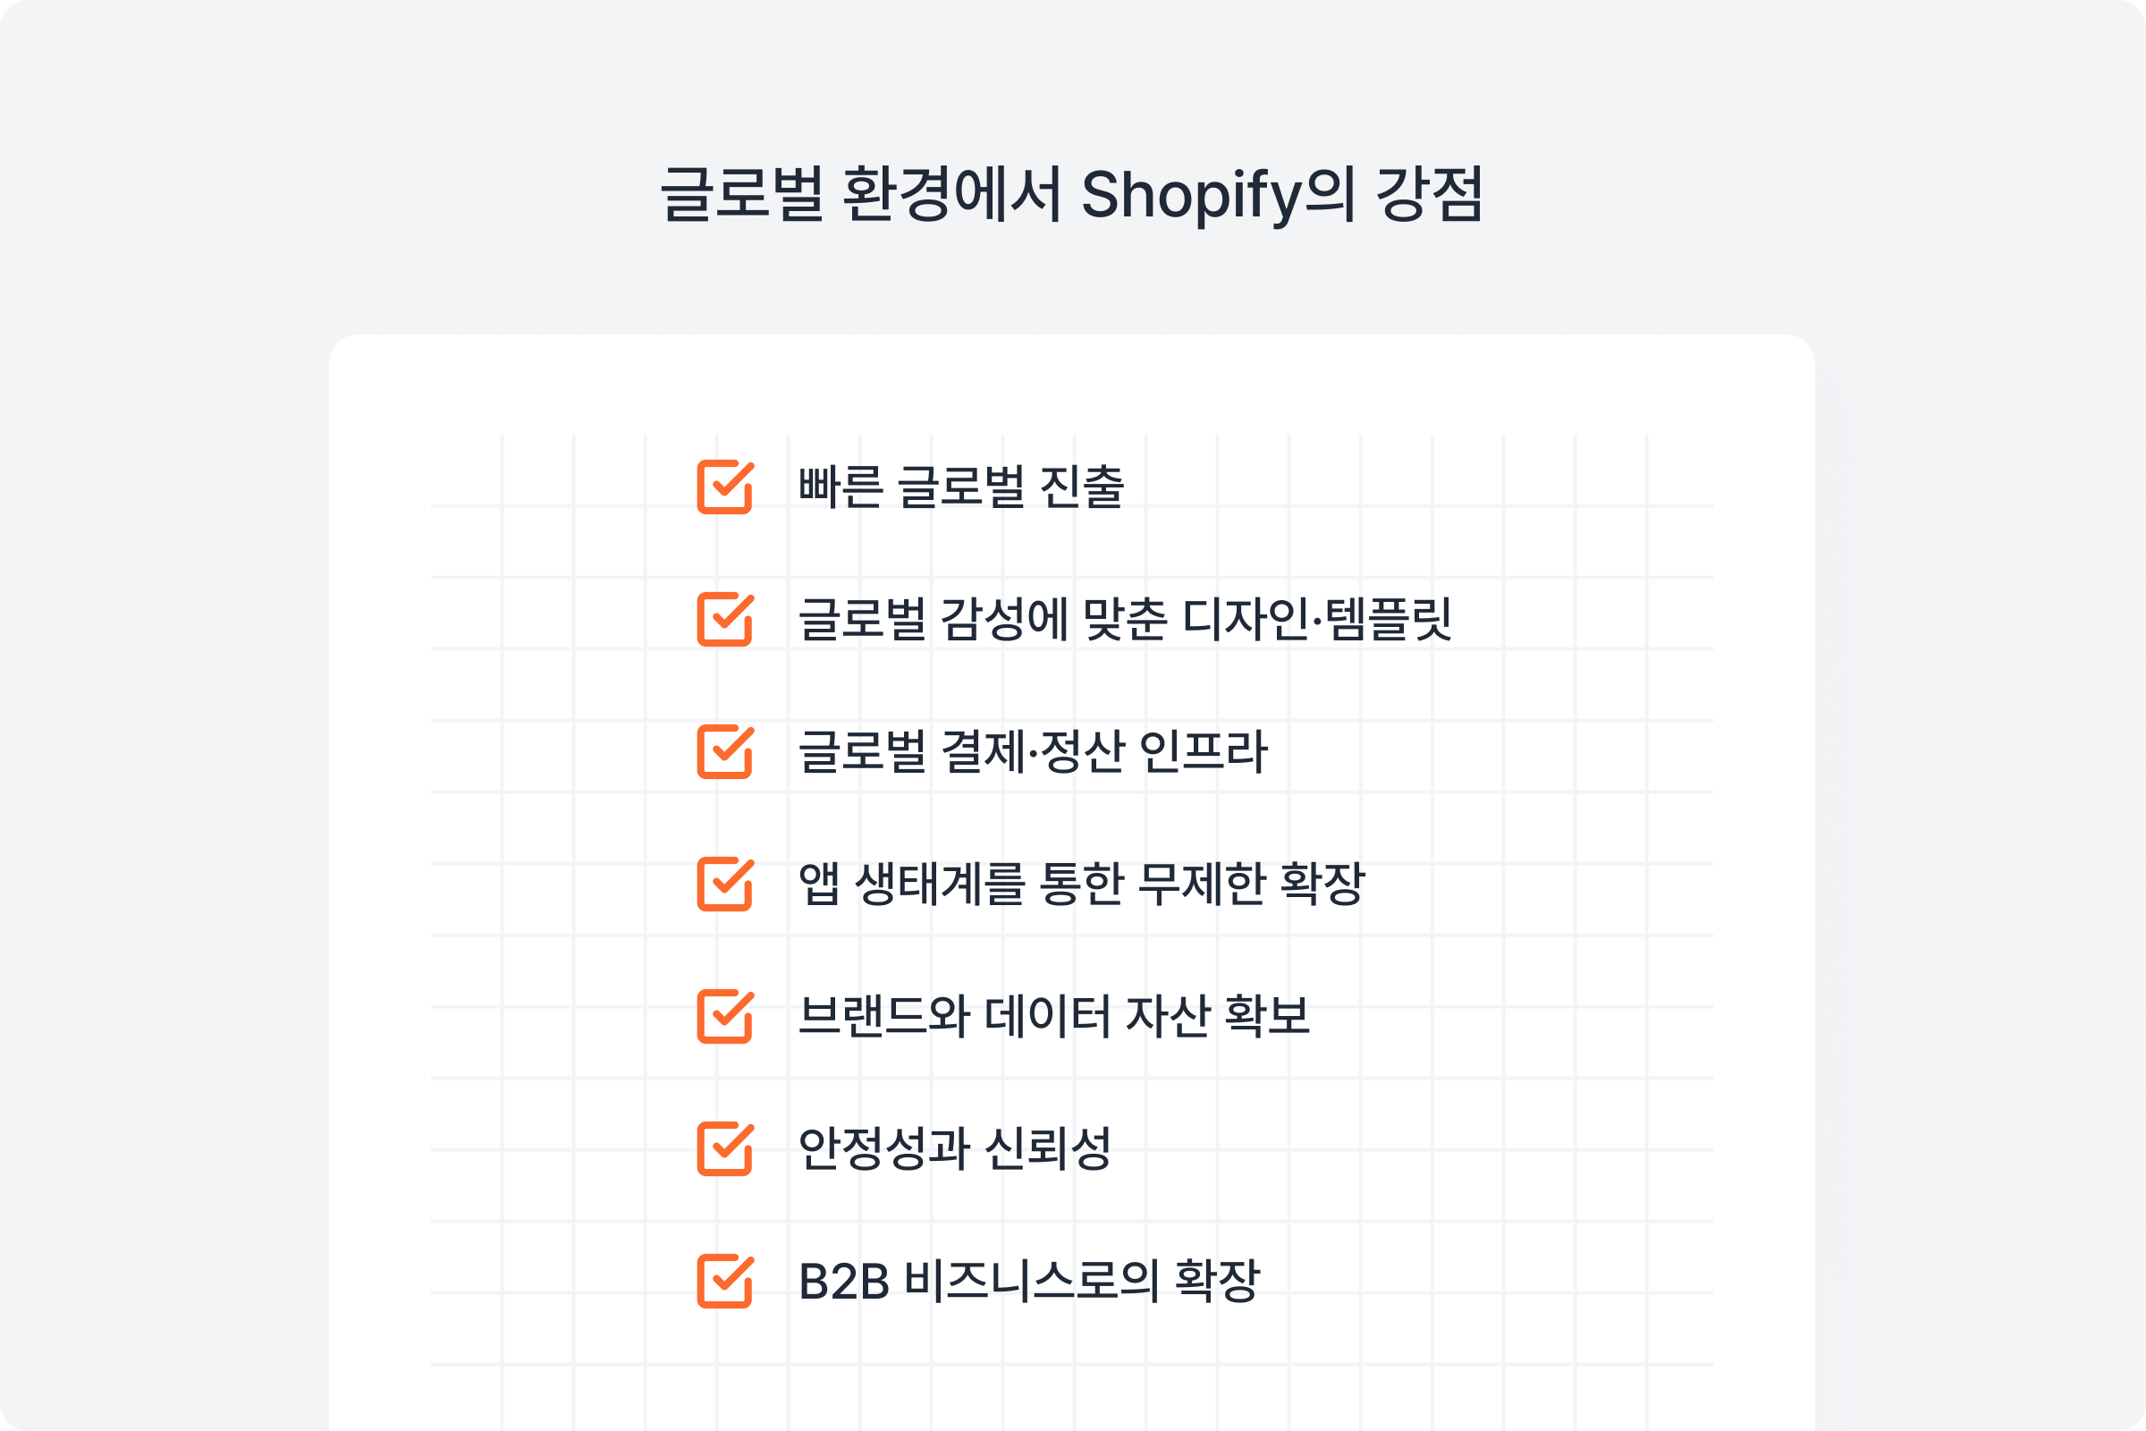Select the B2B text in the last item
This screenshot has height=1431, width=2146.
coord(844,1283)
